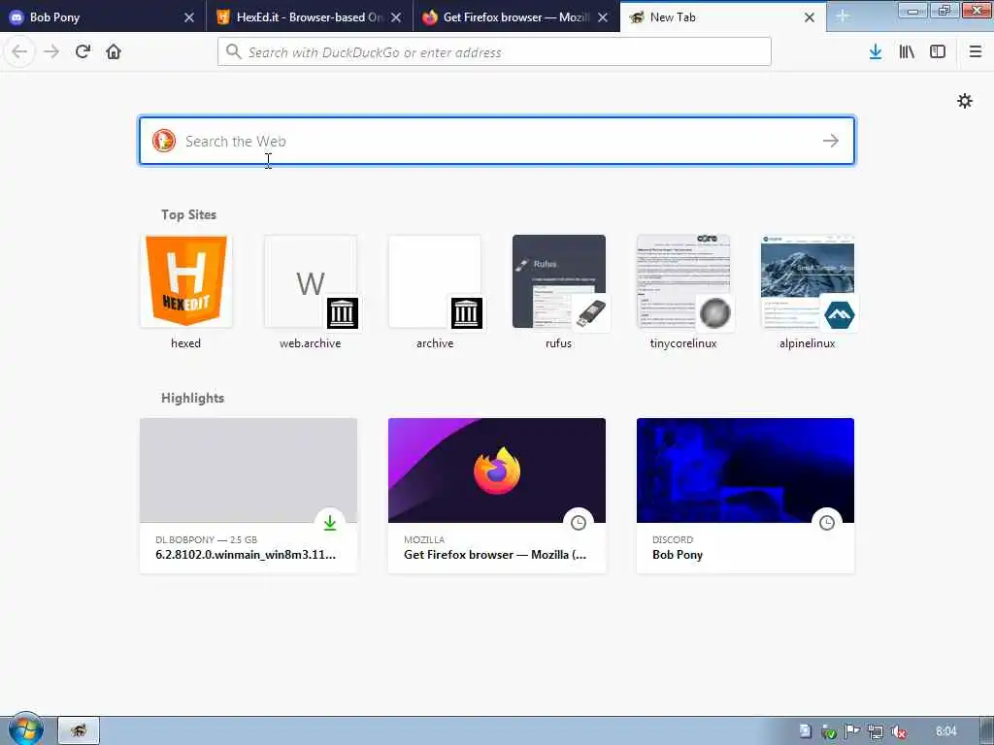
Task: Close the Get Firefox browser tab
Action: (603, 17)
